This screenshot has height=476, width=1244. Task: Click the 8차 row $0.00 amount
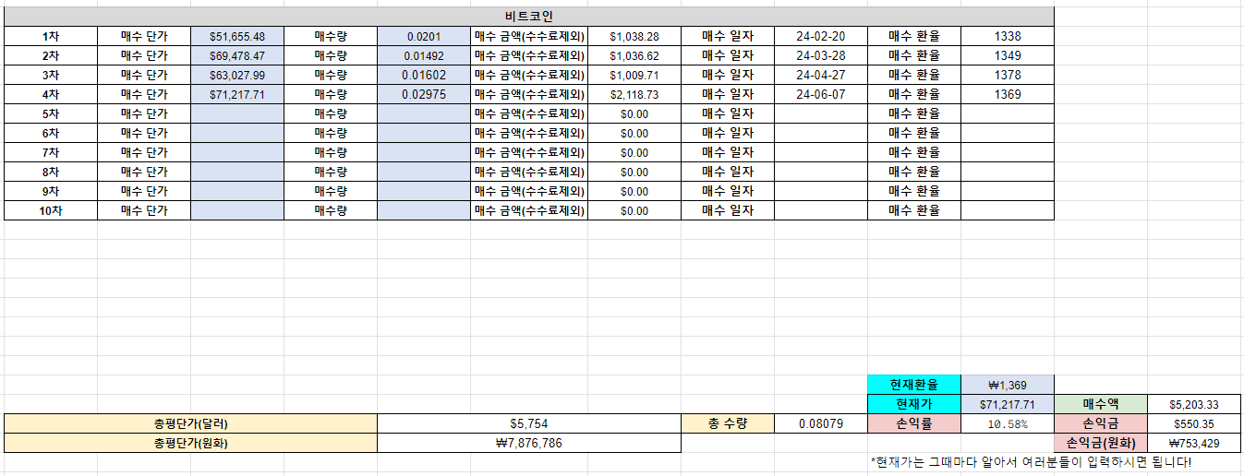pos(634,172)
